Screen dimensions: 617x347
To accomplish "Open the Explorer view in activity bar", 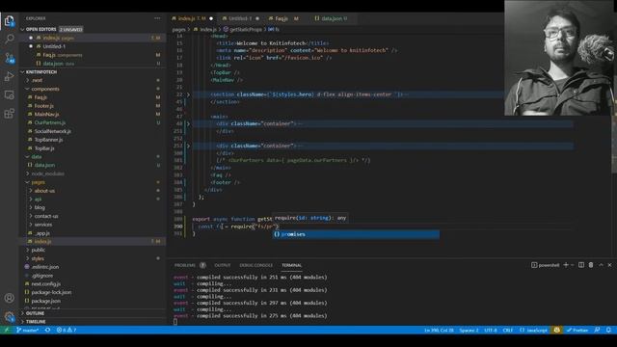I will (9, 20).
